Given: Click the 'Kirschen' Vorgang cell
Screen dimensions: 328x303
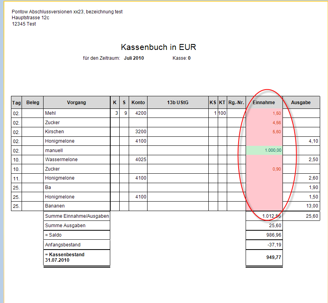Looking at the screenshot, I should pyautogui.click(x=77, y=132).
